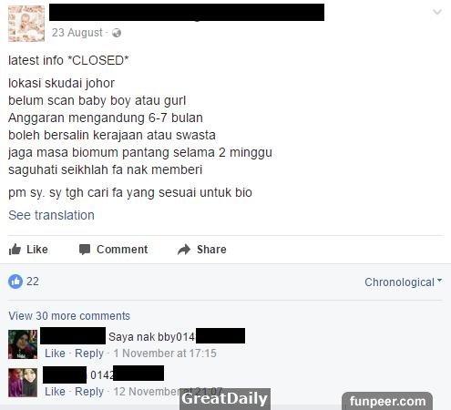Click the public globe privacy icon

tap(117, 33)
